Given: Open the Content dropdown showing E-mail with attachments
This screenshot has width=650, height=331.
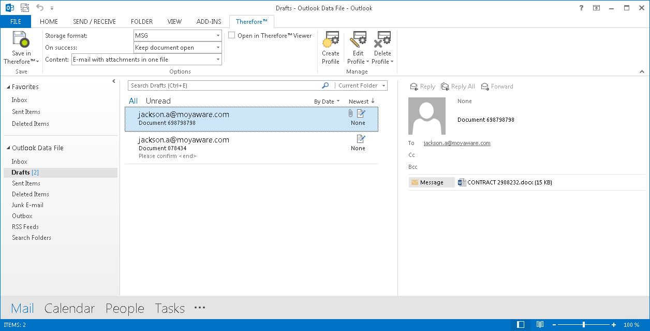Looking at the screenshot, I should (x=146, y=59).
